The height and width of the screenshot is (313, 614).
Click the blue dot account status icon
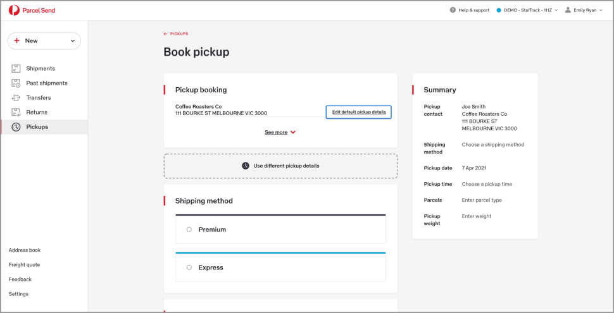[x=499, y=10]
